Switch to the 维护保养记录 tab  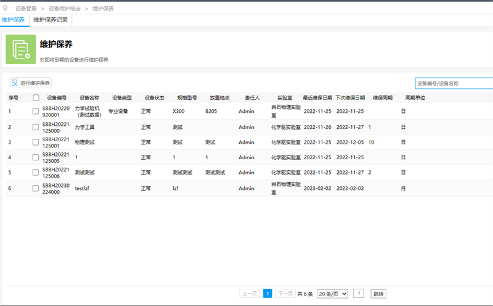point(51,20)
